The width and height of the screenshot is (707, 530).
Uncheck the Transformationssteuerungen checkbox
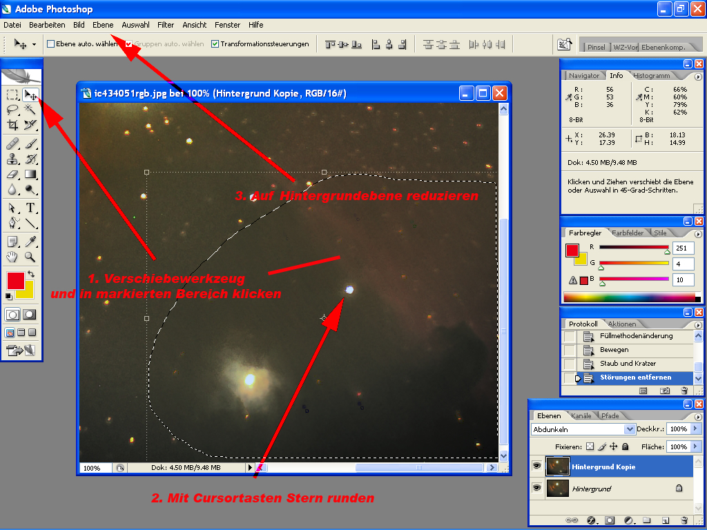[x=215, y=44]
